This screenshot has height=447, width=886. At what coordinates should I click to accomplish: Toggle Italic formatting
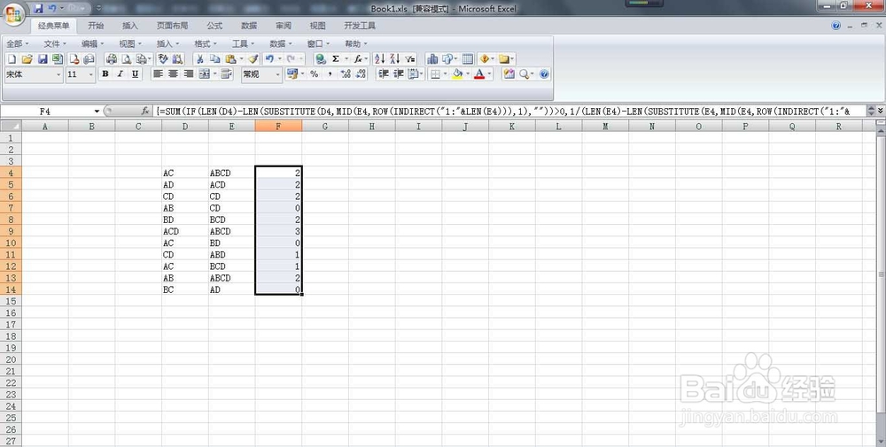click(120, 74)
